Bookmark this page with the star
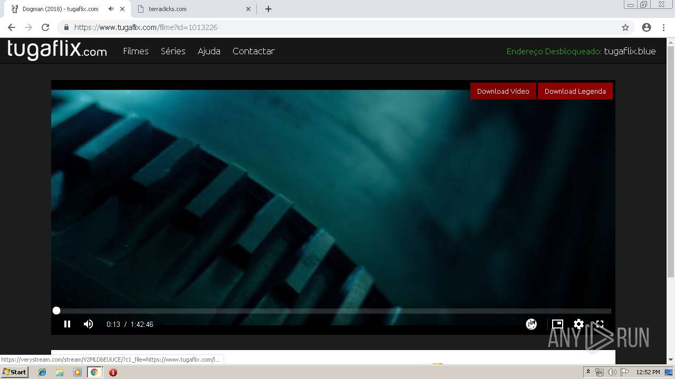 point(625,27)
